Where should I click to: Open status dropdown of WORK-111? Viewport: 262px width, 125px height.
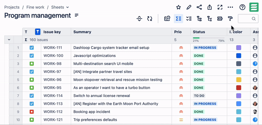point(205,48)
